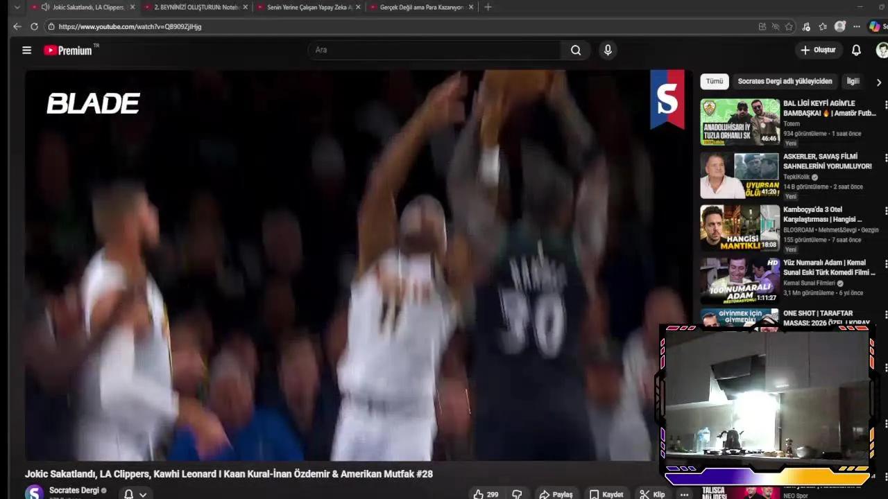
Task: Open the Copilot sidebar icon
Action: 874,26
